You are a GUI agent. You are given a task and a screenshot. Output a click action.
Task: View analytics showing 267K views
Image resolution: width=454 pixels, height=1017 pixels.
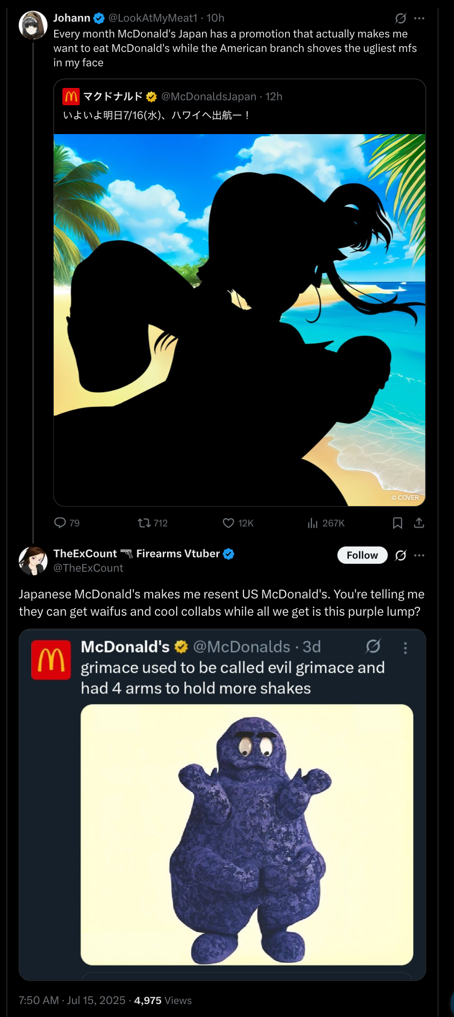(x=313, y=523)
